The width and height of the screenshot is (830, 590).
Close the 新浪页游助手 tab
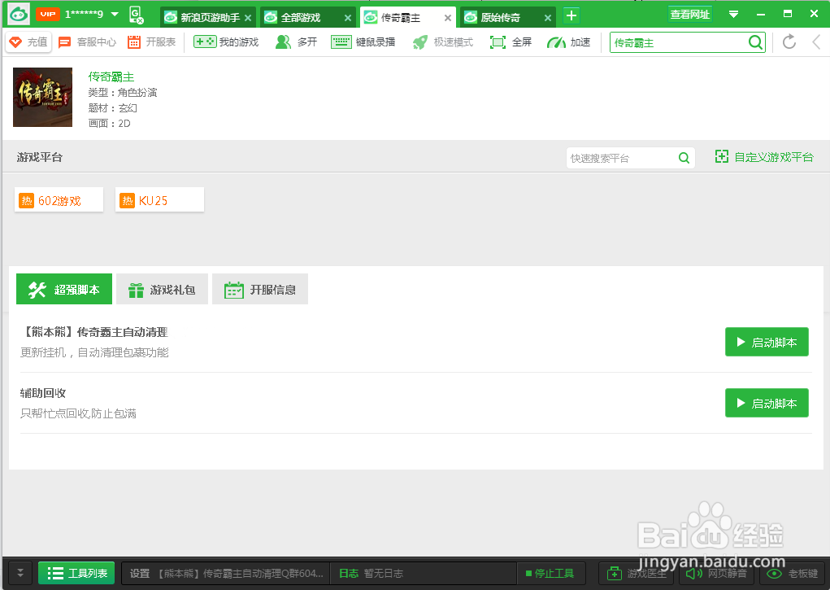click(248, 18)
